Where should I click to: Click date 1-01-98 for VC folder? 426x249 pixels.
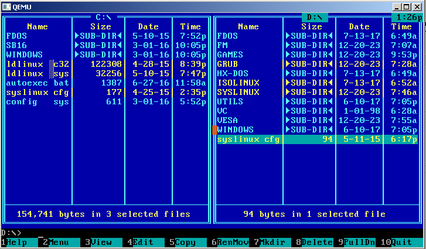point(362,111)
